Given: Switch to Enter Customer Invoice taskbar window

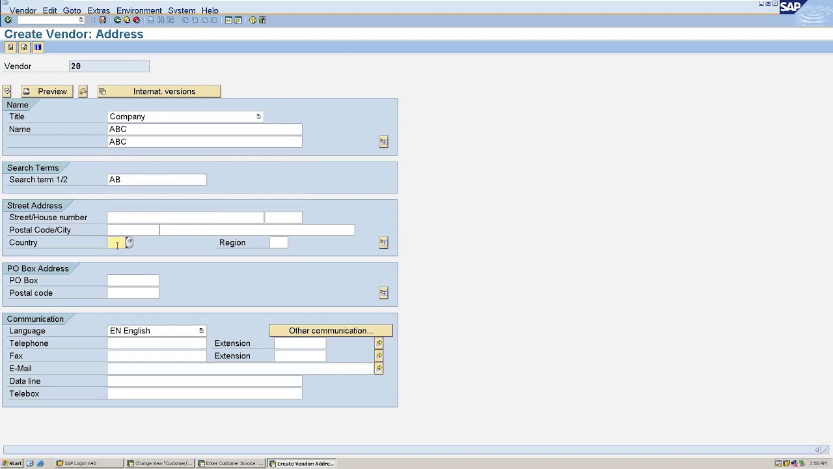Looking at the screenshot, I should coord(231,463).
